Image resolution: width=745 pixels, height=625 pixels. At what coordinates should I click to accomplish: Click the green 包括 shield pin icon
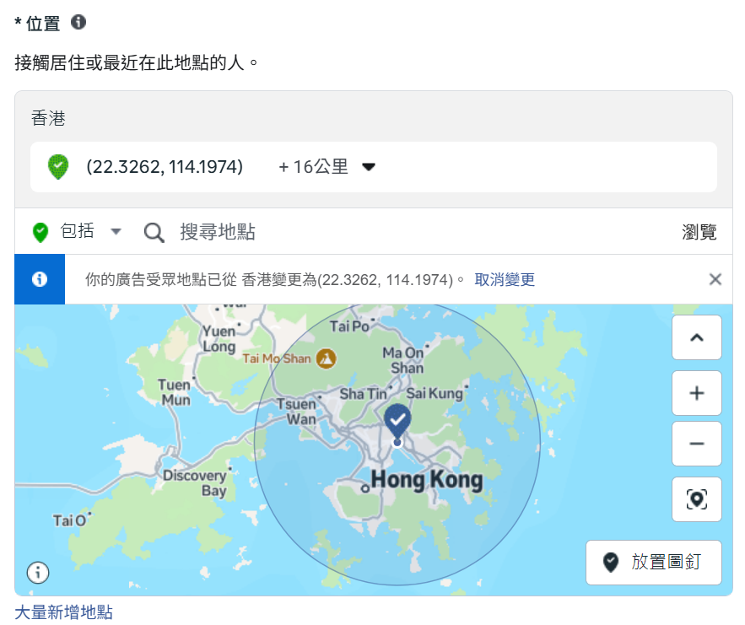click(x=40, y=232)
